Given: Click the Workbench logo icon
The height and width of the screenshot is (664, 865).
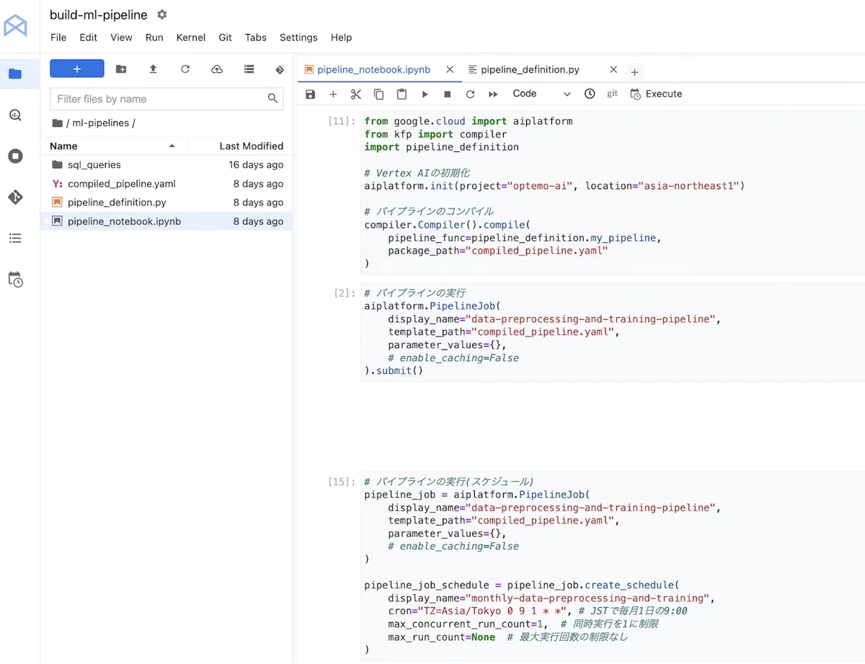Looking at the screenshot, I should point(15,26).
